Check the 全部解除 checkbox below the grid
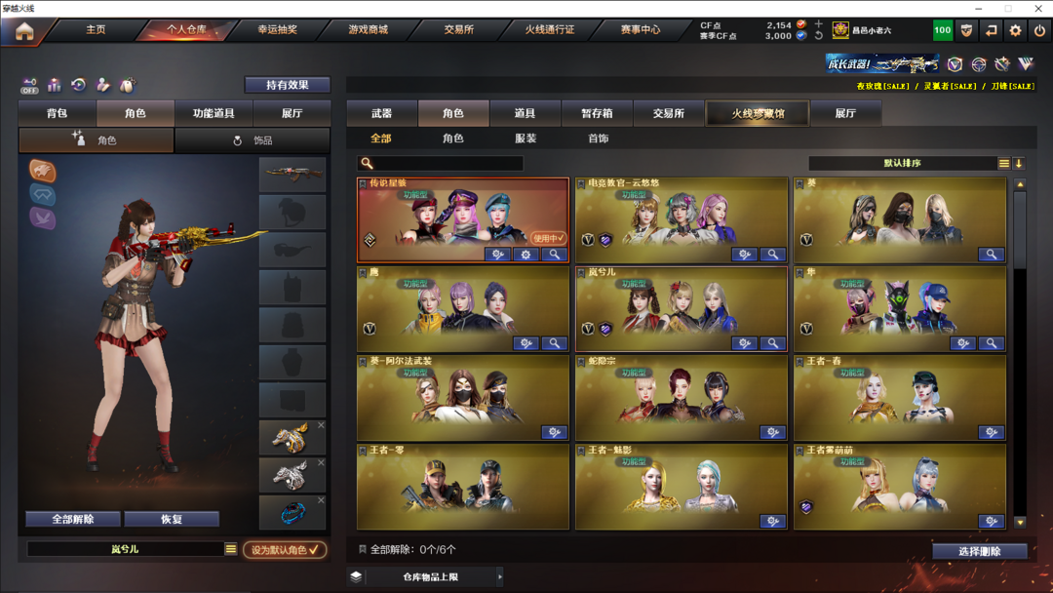This screenshot has height=593, width=1053. [x=363, y=549]
